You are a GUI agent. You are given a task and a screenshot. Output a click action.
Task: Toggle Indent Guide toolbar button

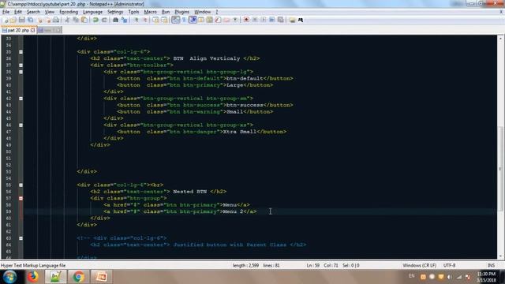click(193, 20)
